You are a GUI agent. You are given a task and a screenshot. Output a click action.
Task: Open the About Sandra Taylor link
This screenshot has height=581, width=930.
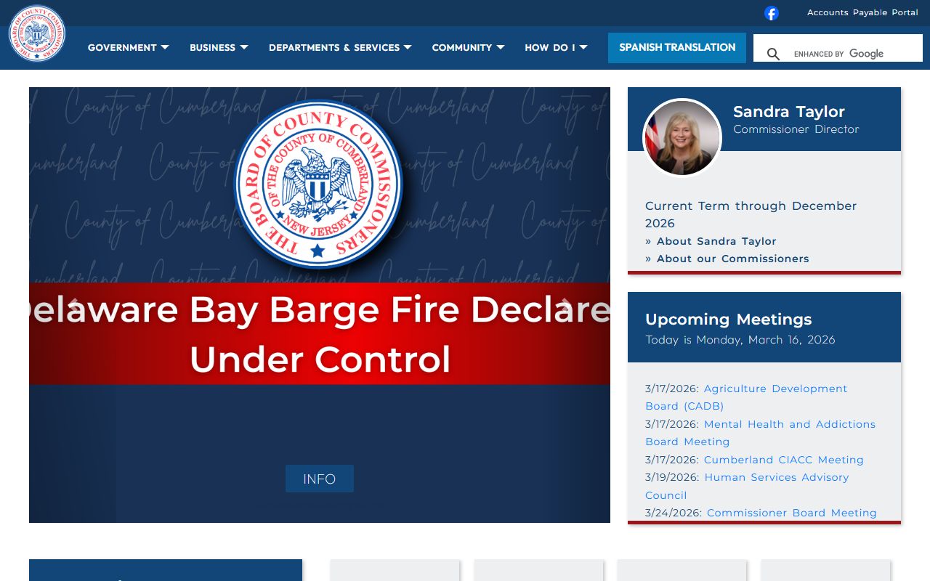pos(716,241)
